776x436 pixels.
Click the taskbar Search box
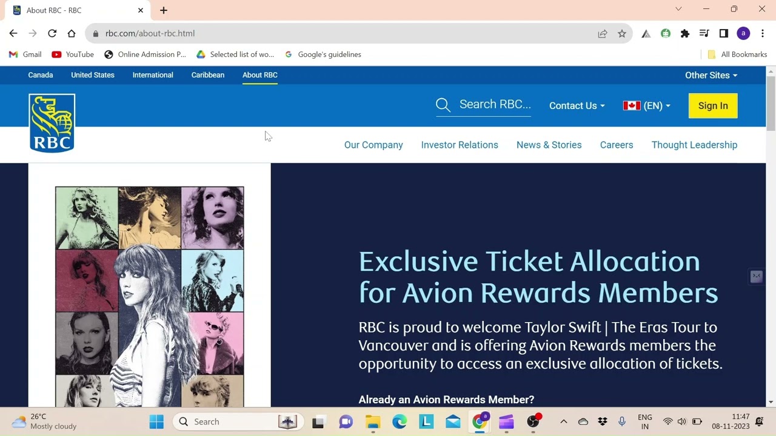[237, 421]
